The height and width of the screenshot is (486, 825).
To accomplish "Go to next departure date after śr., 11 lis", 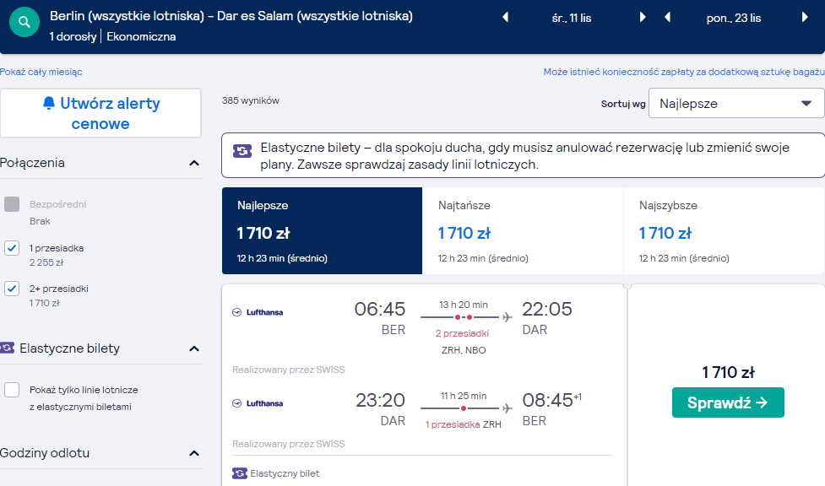I will pyautogui.click(x=643, y=18).
